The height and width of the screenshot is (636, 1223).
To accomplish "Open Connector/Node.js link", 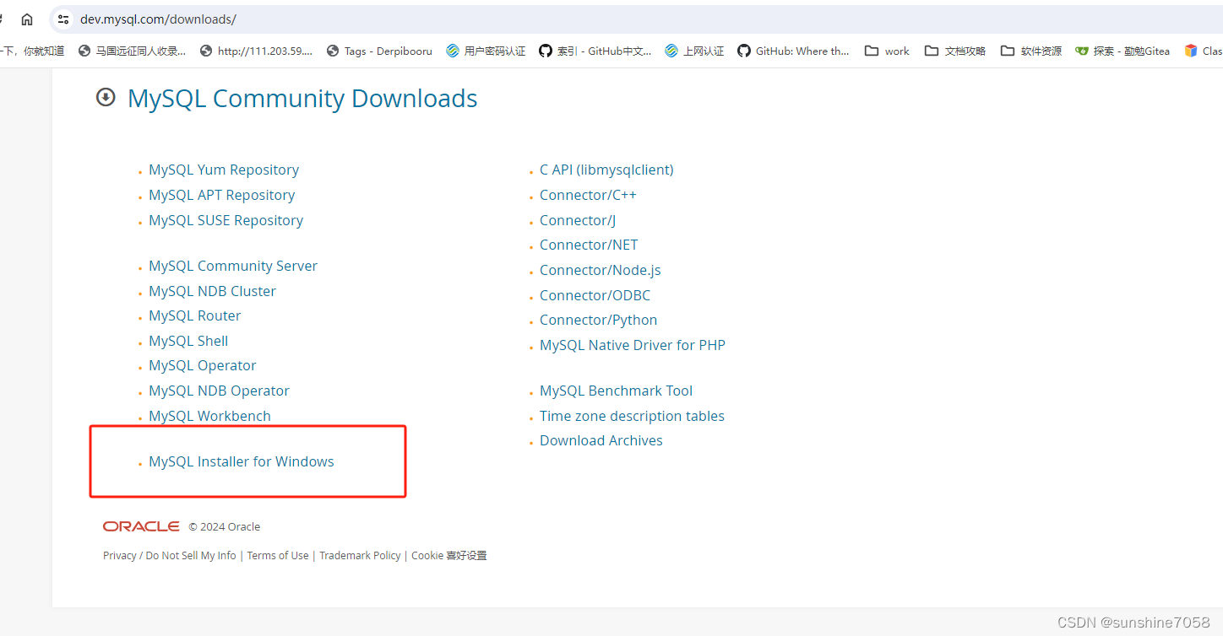I will (601, 270).
